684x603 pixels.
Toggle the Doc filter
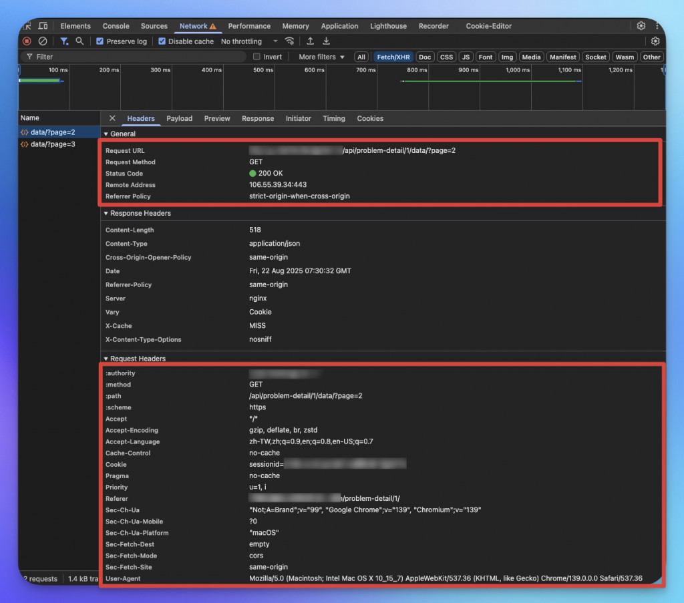pyautogui.click(x=424, y=57)
